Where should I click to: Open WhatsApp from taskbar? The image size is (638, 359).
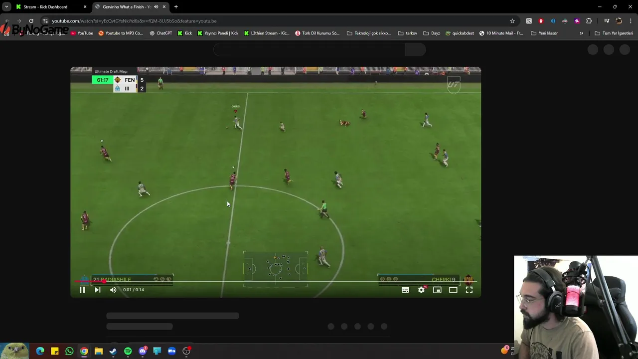click(x=69, y=351)
